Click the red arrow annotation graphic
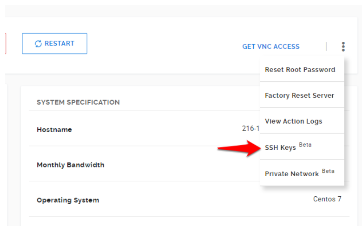Image resolution: width=362 pixels, height=226 pixels. click(x=239, y=148)
